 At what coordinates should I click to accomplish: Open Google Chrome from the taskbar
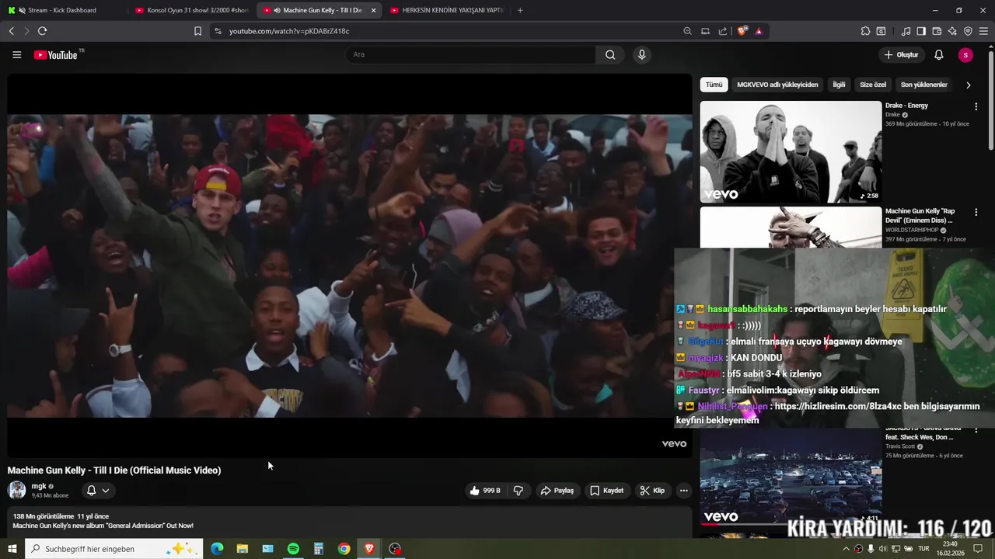[344, 549]
